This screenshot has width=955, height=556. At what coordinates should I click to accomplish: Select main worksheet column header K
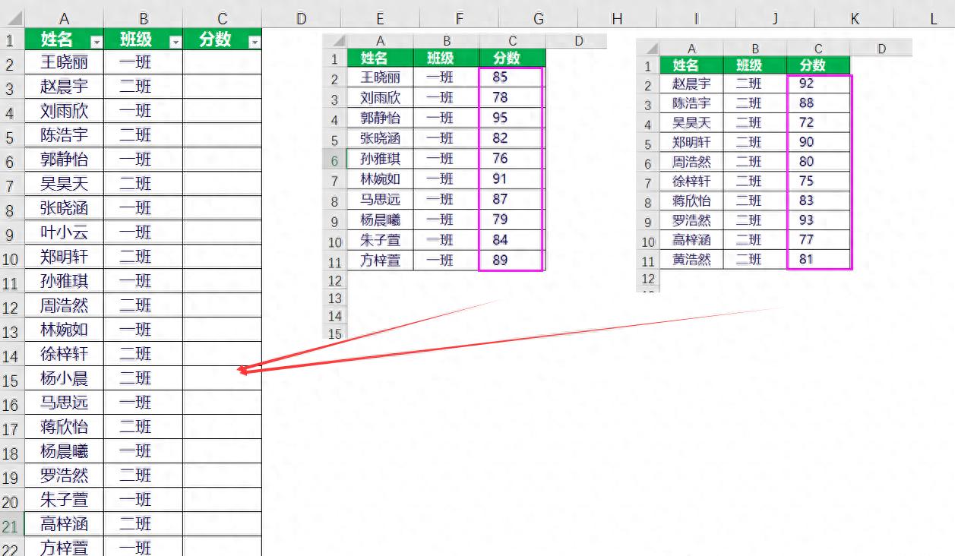854,19
